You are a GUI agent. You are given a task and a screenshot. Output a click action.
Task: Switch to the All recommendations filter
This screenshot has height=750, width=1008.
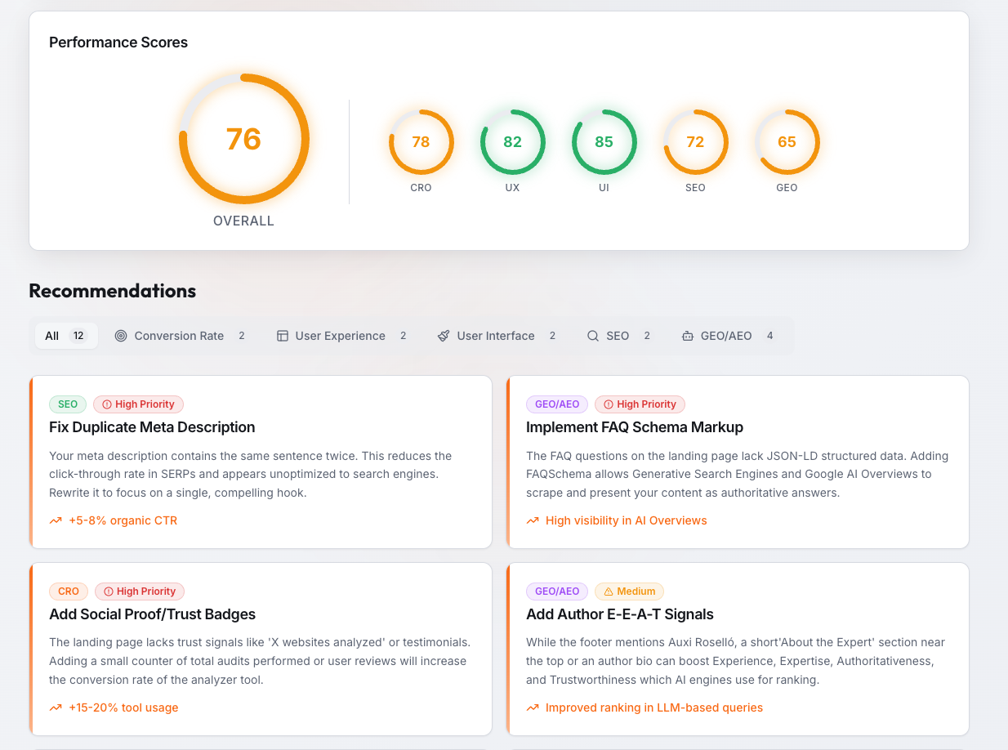65,335
